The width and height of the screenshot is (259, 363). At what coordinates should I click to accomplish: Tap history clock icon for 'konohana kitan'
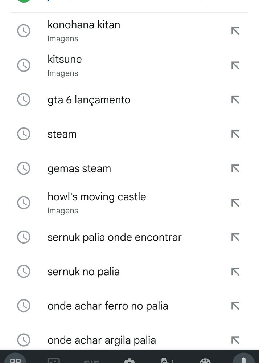[24, 31]
